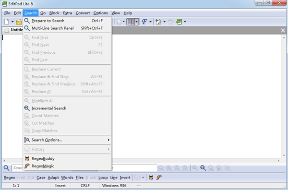Enable the Loop search option
The image size is (288, 190).
pos(103,178)
